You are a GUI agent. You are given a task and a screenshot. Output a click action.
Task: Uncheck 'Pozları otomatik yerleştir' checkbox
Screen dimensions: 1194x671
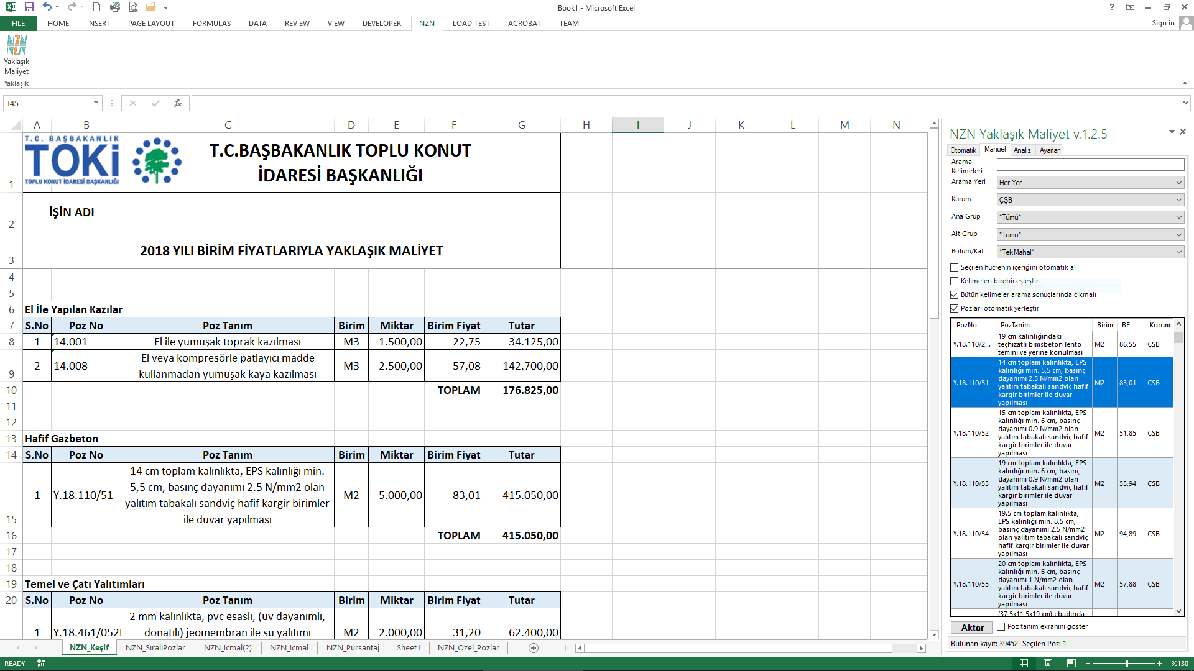955,309
